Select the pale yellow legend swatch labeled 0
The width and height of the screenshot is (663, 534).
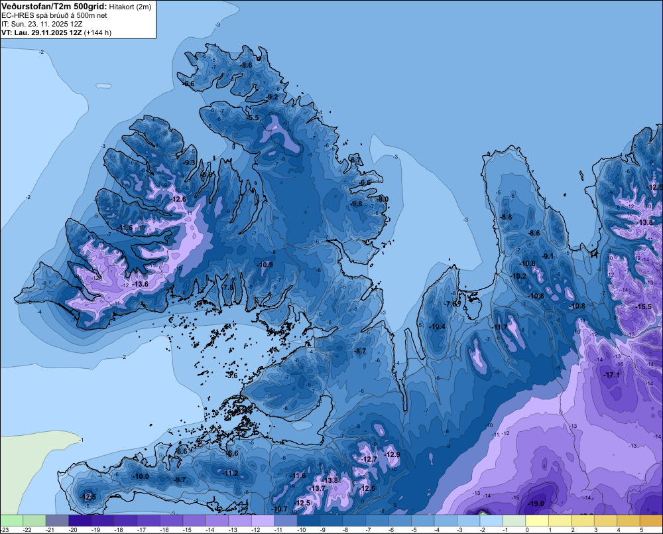(x=536, y=521)
